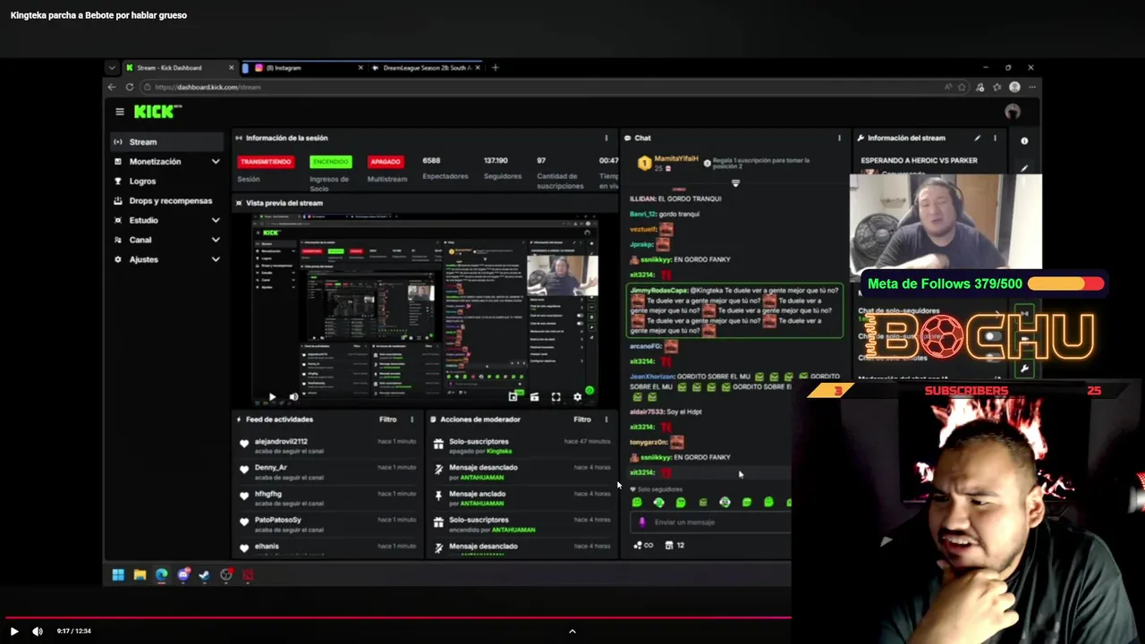
Task: Open Steam from the taskbar
Action: pos(205,575)
